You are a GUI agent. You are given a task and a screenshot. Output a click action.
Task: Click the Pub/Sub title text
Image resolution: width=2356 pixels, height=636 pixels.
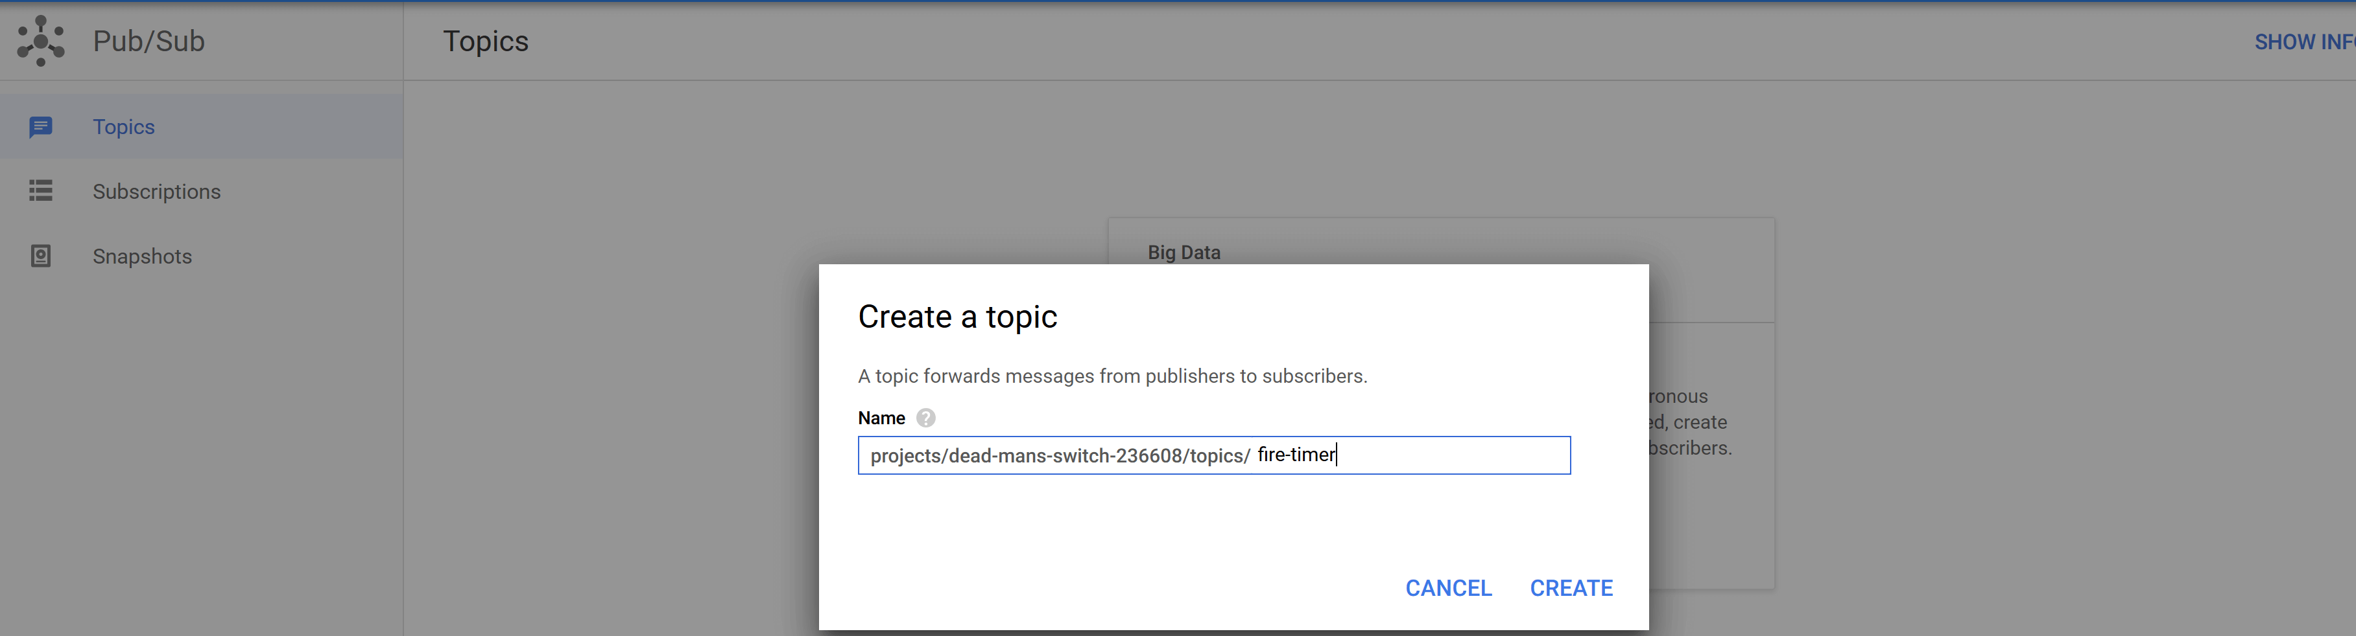coord(148,41)
